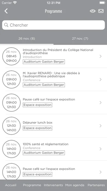Viewport: 107px width, 191px height.
Task: Tap the 08h45–09h00 time circle
Action: click(x=11, y=56)
